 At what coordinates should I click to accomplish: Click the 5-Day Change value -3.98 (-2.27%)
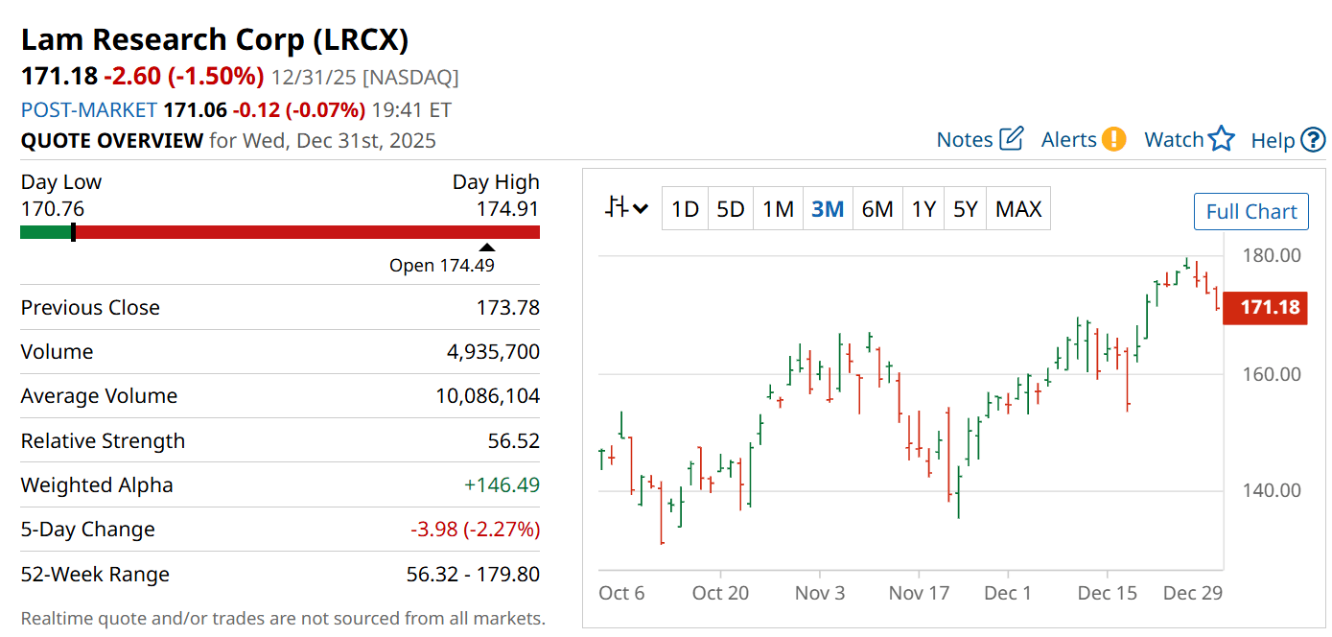[x=475, y=529]
